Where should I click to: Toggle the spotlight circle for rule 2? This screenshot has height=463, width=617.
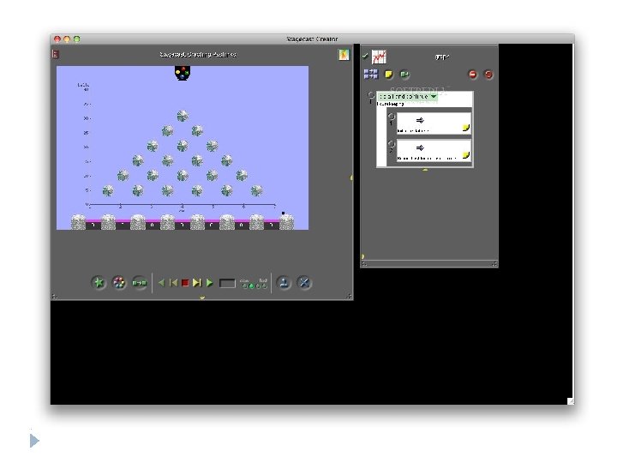(x=391, y=144)
